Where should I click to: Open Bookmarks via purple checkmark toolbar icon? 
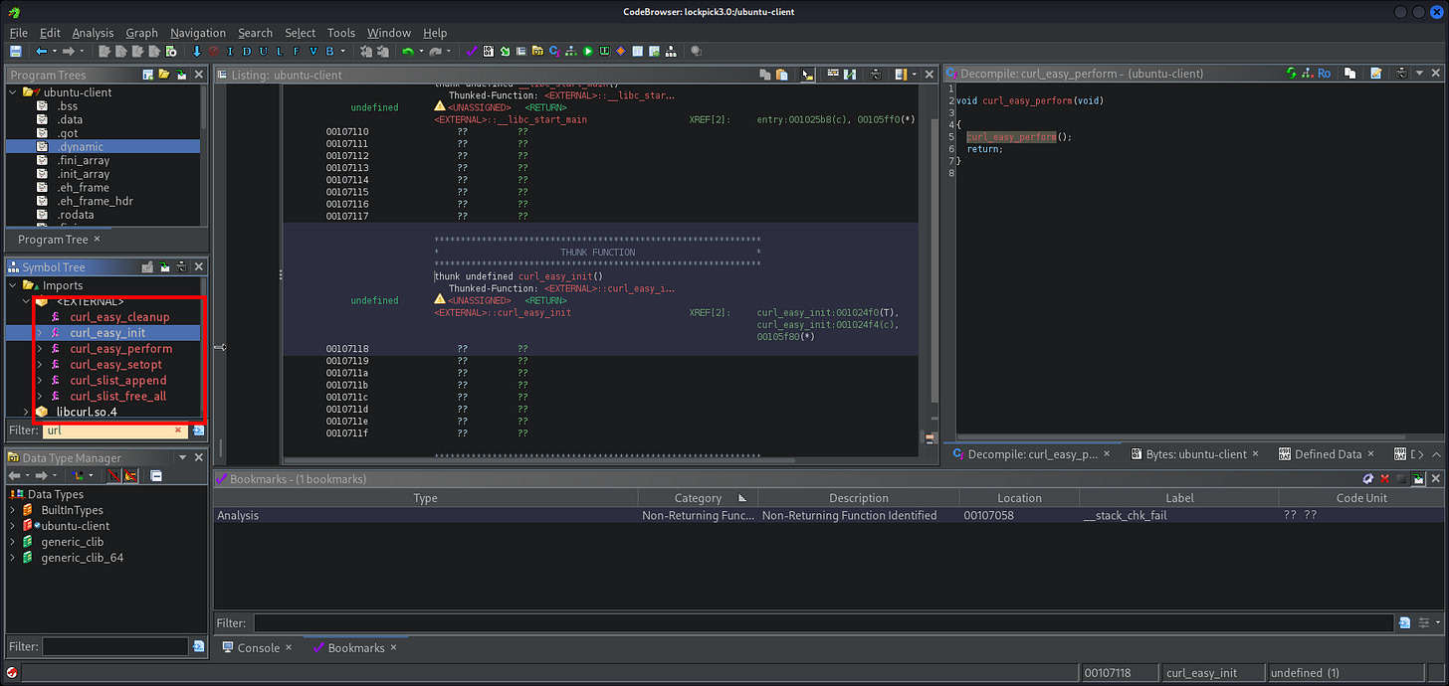click(472, 52)
